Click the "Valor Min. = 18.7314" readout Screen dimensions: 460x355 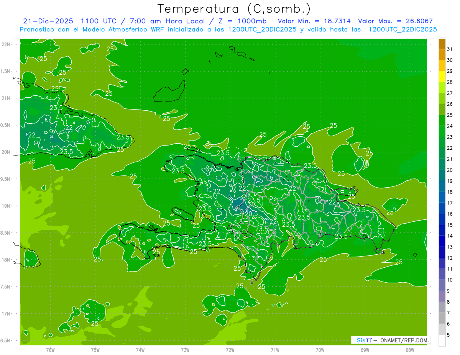(x=314, y=21)
